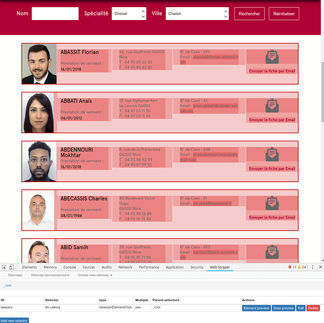The width and height of the screenshot is (324, 323).
Task: Click the Réinitialiser button
Action: 284,14
